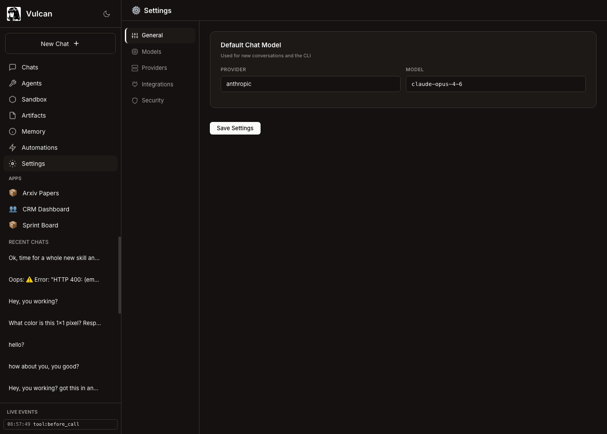Toggle dark mode moon icon
This screenshot has height=434, width=607.
(107, 14)
